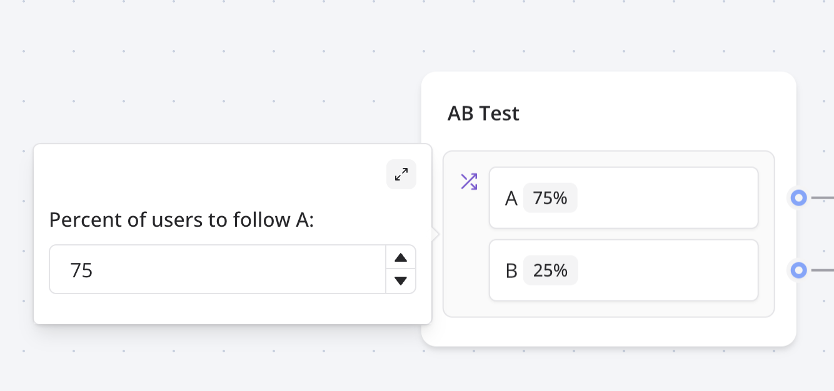Click the expand panel icon with diagonal arrows
This screenshot has width=834, height=391.
pos(401,174)
